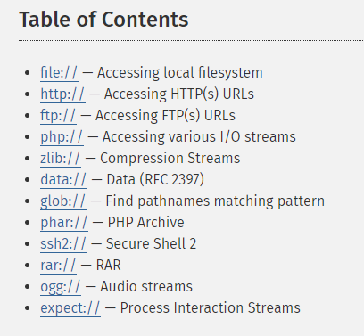Open the expect:// link

point(70,308)
